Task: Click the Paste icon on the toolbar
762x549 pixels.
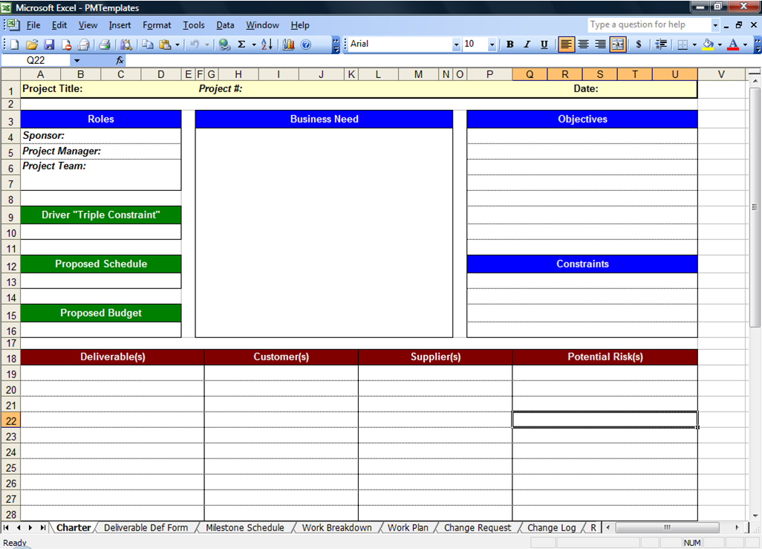Action: pos(164,44)
